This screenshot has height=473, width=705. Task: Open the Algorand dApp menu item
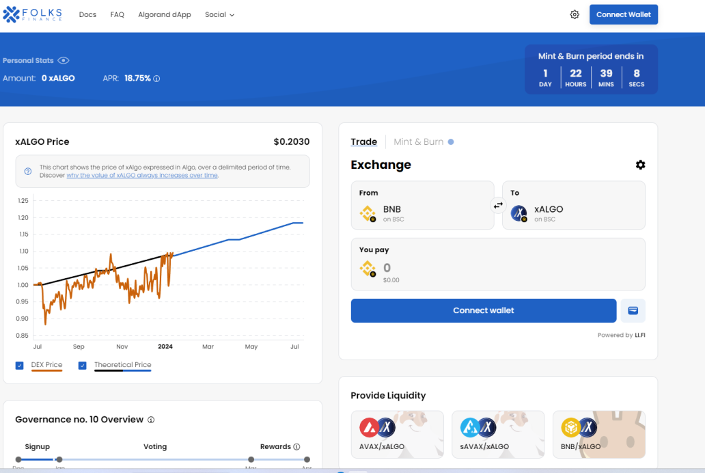click(x=165, y=14)
